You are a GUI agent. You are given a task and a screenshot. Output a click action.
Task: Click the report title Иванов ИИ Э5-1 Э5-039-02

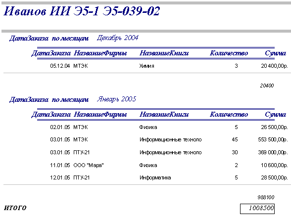[x=82, y=11]
